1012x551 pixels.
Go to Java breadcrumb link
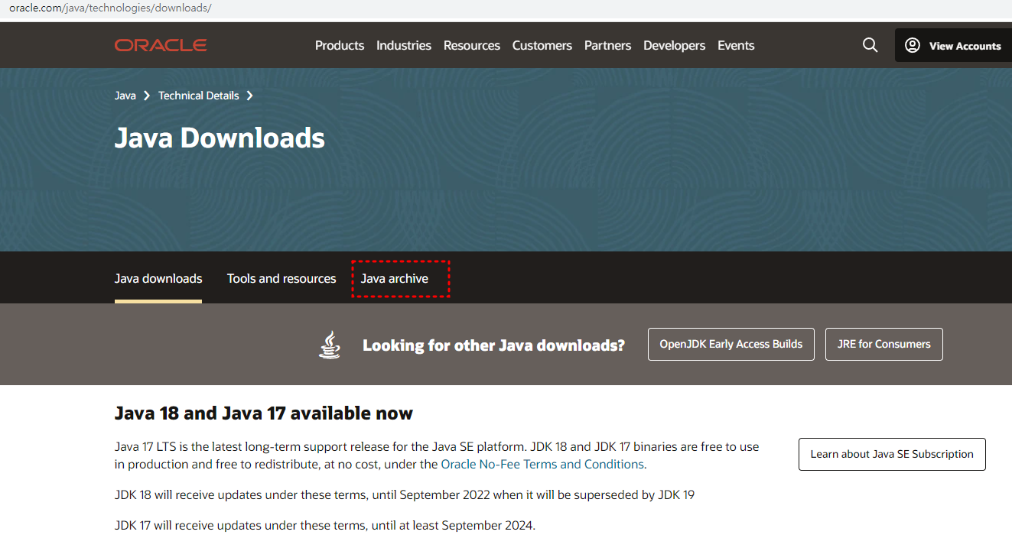[x=125, y=96]
